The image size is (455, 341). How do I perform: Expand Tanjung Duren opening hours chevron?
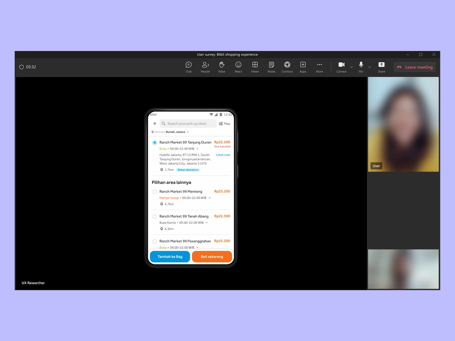(197, 149)
